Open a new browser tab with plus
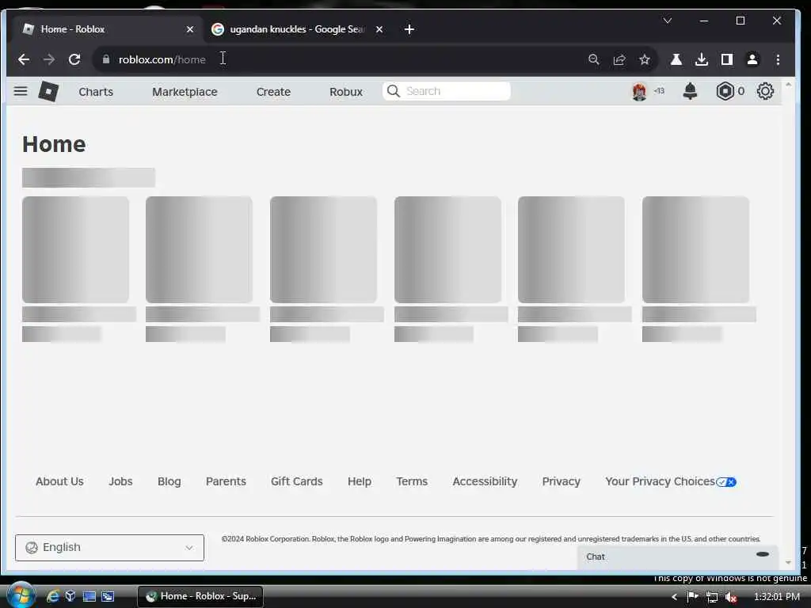Image resolution: width=811 pixels, height=608 pixels. pos(409,29)
